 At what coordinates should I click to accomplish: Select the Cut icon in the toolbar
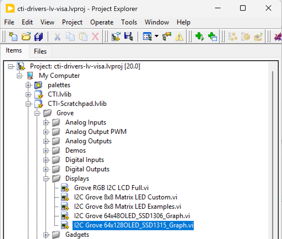(x=57, y=36)
